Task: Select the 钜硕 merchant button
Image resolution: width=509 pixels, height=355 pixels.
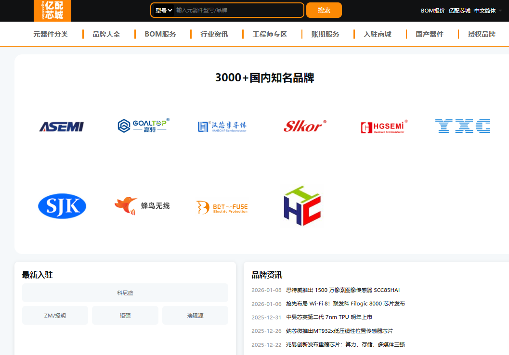Action: (125, 315)
